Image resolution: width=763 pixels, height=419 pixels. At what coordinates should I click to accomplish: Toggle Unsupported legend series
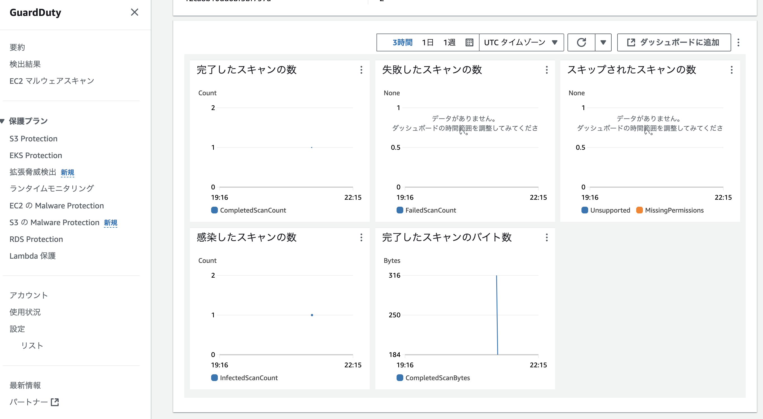coord(610,210)
